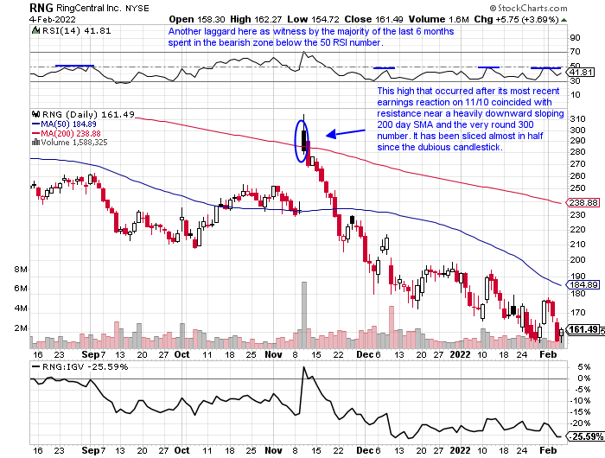This screenshot has height=458, width=605.
Task: Click the RingCentral Inc. company name
Action: coord(89,8)
